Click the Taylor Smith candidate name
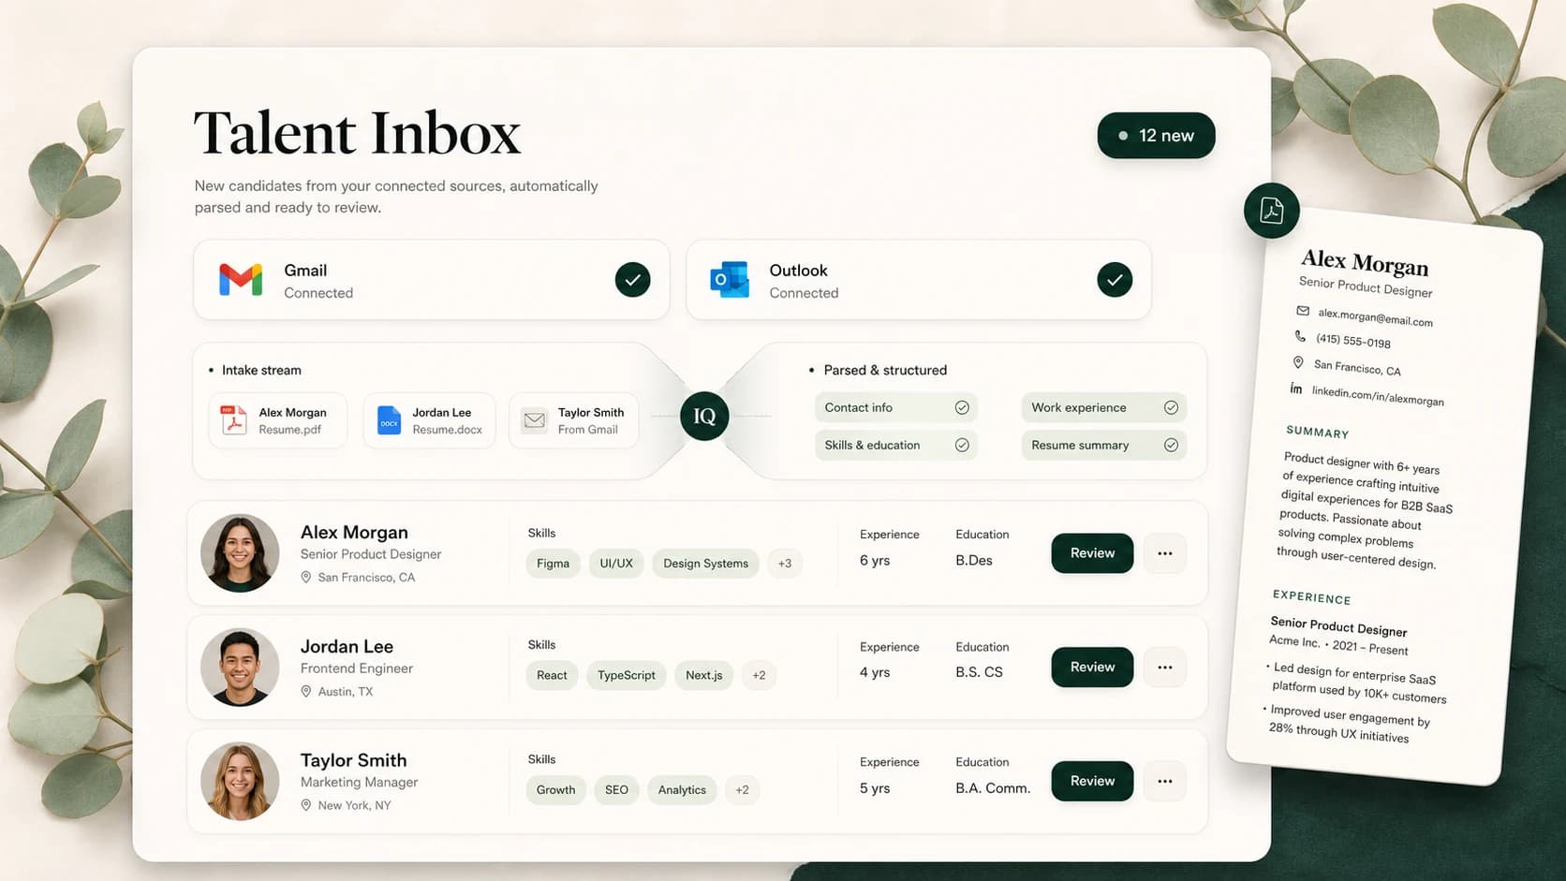 tap(353, 760)
